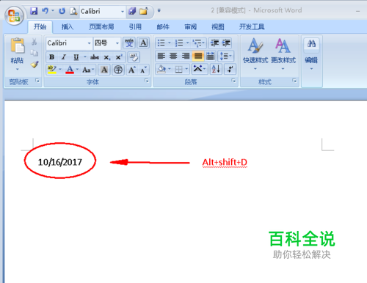Switch to the 页面布局 tab

pos(101,26)
